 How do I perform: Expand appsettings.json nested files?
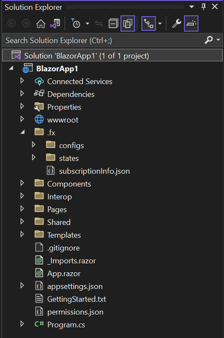(x=22, y=285)
